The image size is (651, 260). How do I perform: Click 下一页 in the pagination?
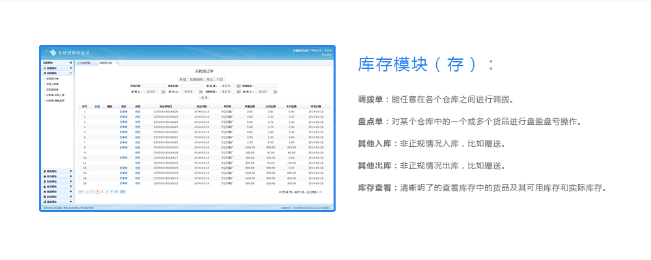[114, 192]
